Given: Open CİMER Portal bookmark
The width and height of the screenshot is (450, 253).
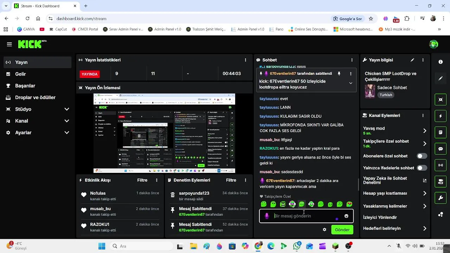Looking at the screenshot, I should click(85, 29).
